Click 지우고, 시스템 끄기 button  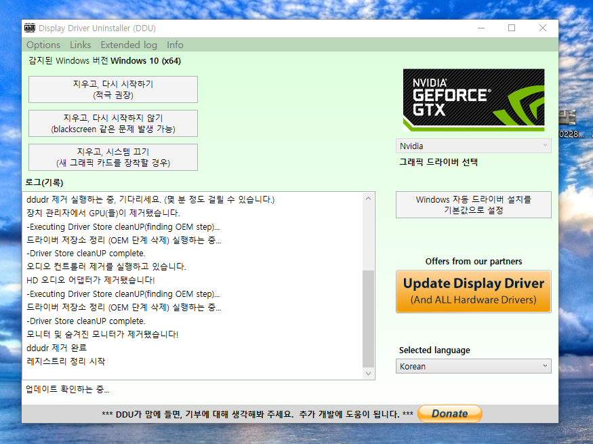click(x=113, y=157)
